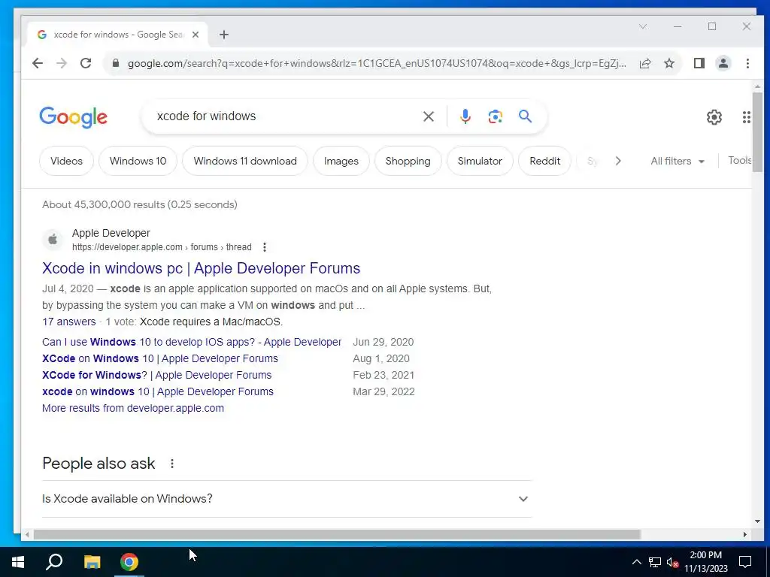Screen dimensions: 770x577
Task: Click the Chrome taskbar icon
Action: [129, 562]
